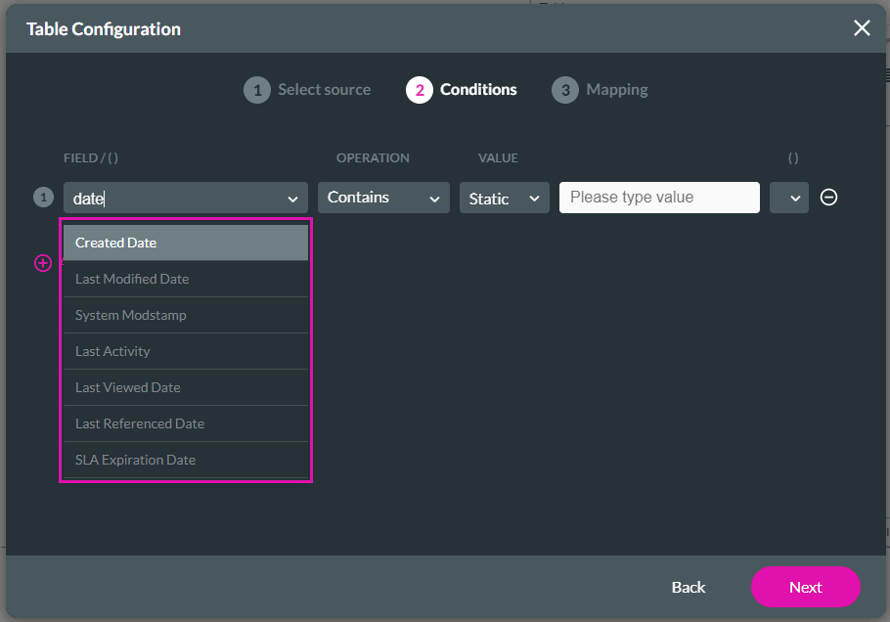
Task: Select 'Last Modified Date' from the list
Action: tap(185, 278)
